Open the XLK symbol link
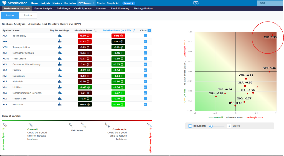The image size is (284, 156). point(5,36)
